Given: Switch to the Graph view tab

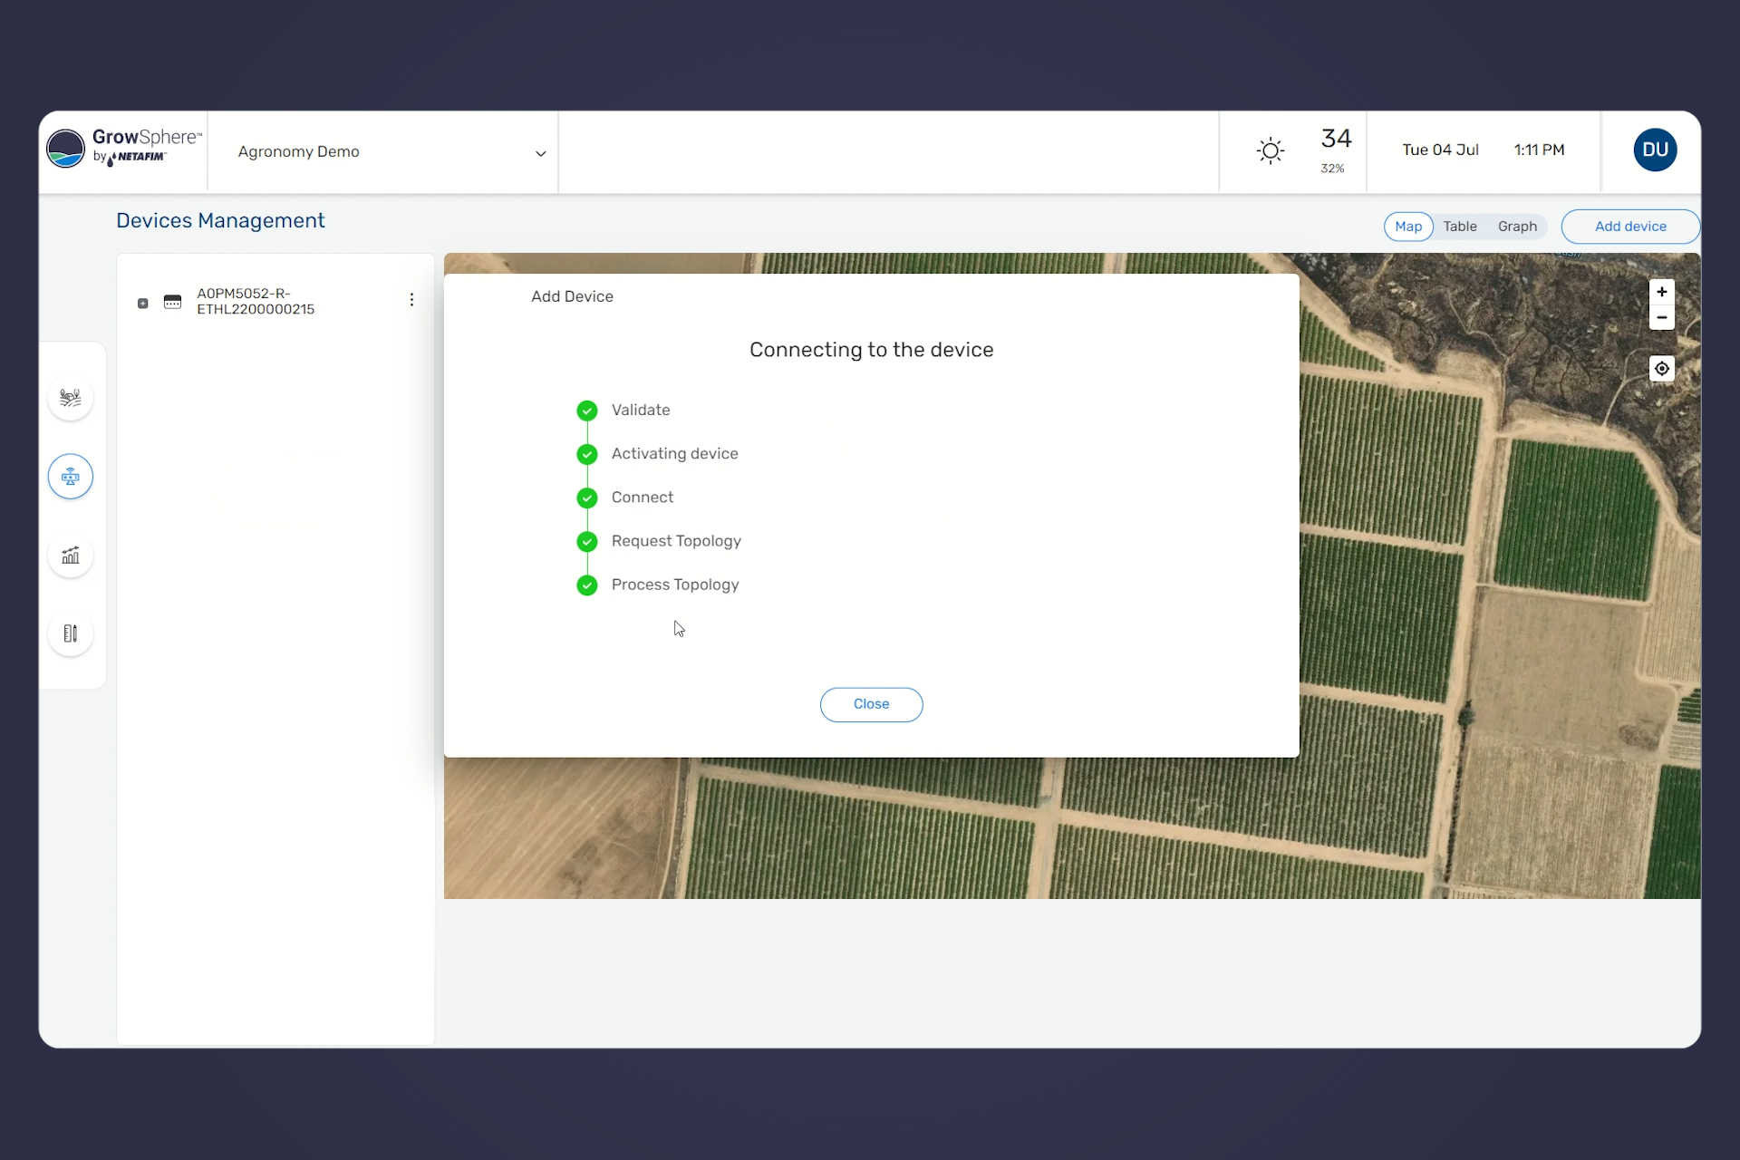Looking at the screenshot, I should (x=1517, y=227).
